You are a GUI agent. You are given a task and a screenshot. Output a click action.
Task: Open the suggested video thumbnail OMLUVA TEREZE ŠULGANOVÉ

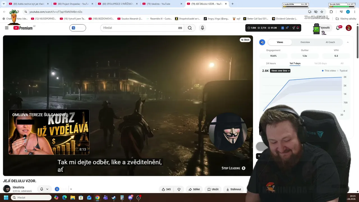click(49, 132)
